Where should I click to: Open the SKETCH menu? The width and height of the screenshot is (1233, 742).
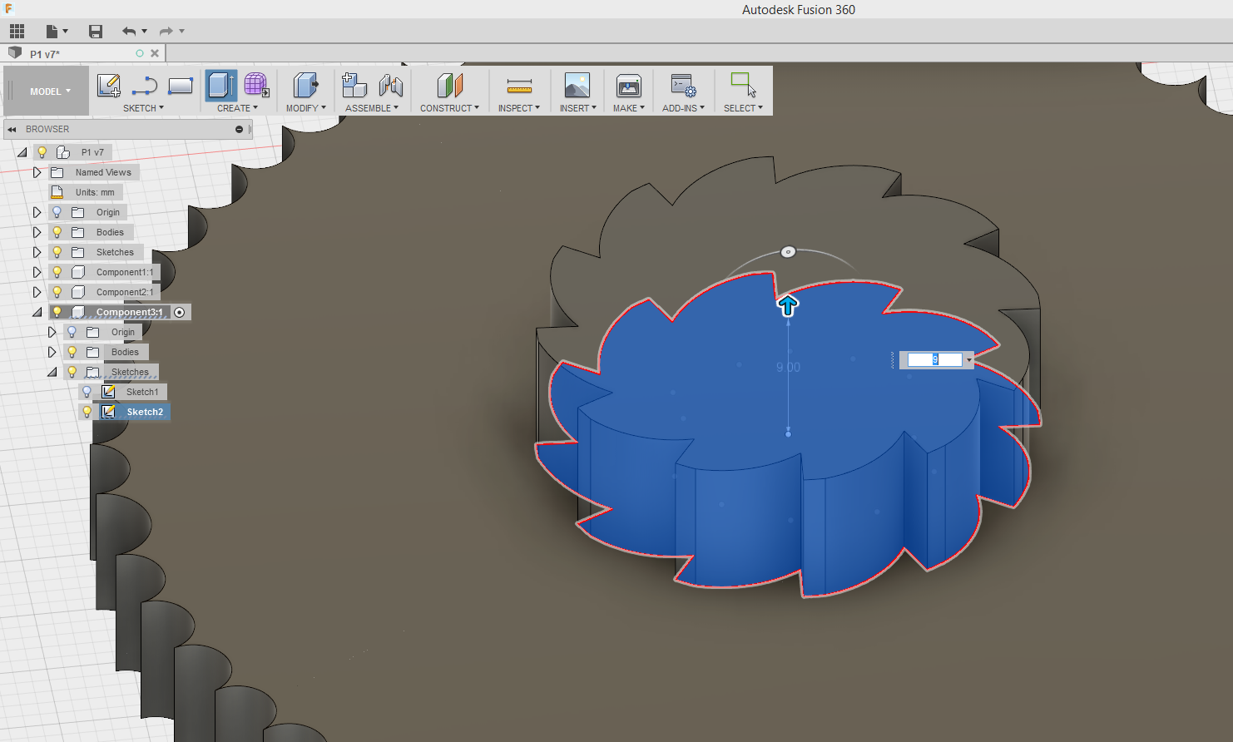(143, 108)
